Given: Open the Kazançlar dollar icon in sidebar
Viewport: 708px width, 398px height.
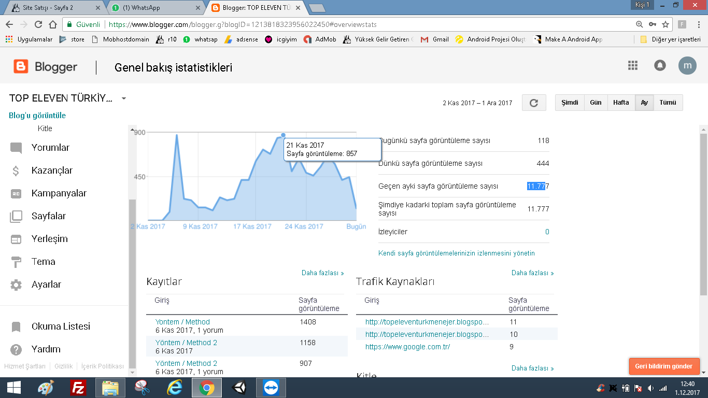Looking at the screenshot, I should click(16, 171).
